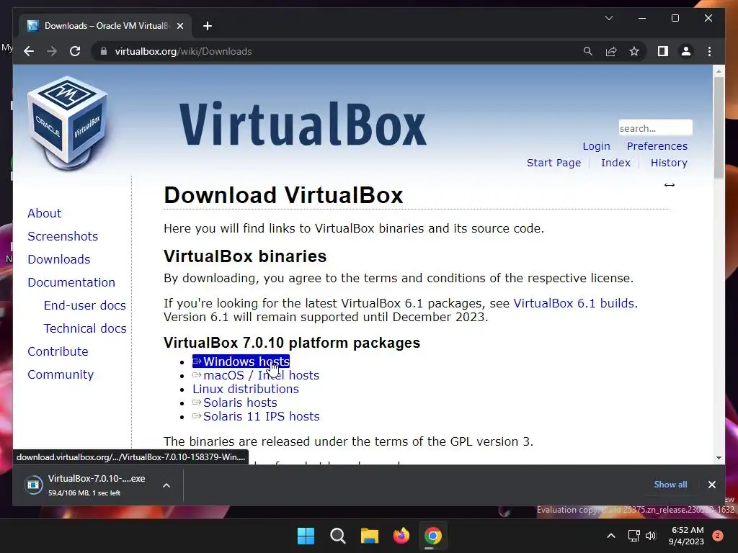Click the Windows hosts download link

241,361
